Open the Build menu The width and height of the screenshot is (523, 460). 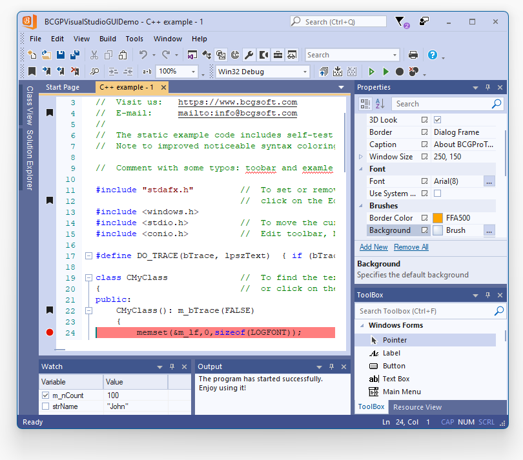[x=108, y=39]
